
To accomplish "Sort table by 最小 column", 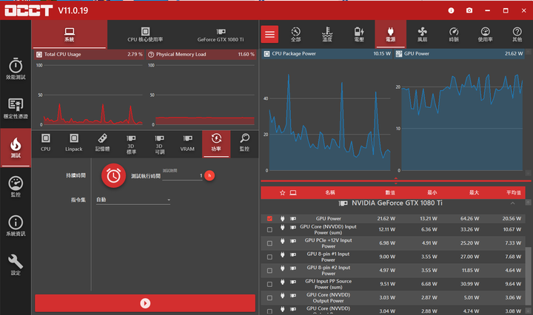I will [x=432, y=193].
